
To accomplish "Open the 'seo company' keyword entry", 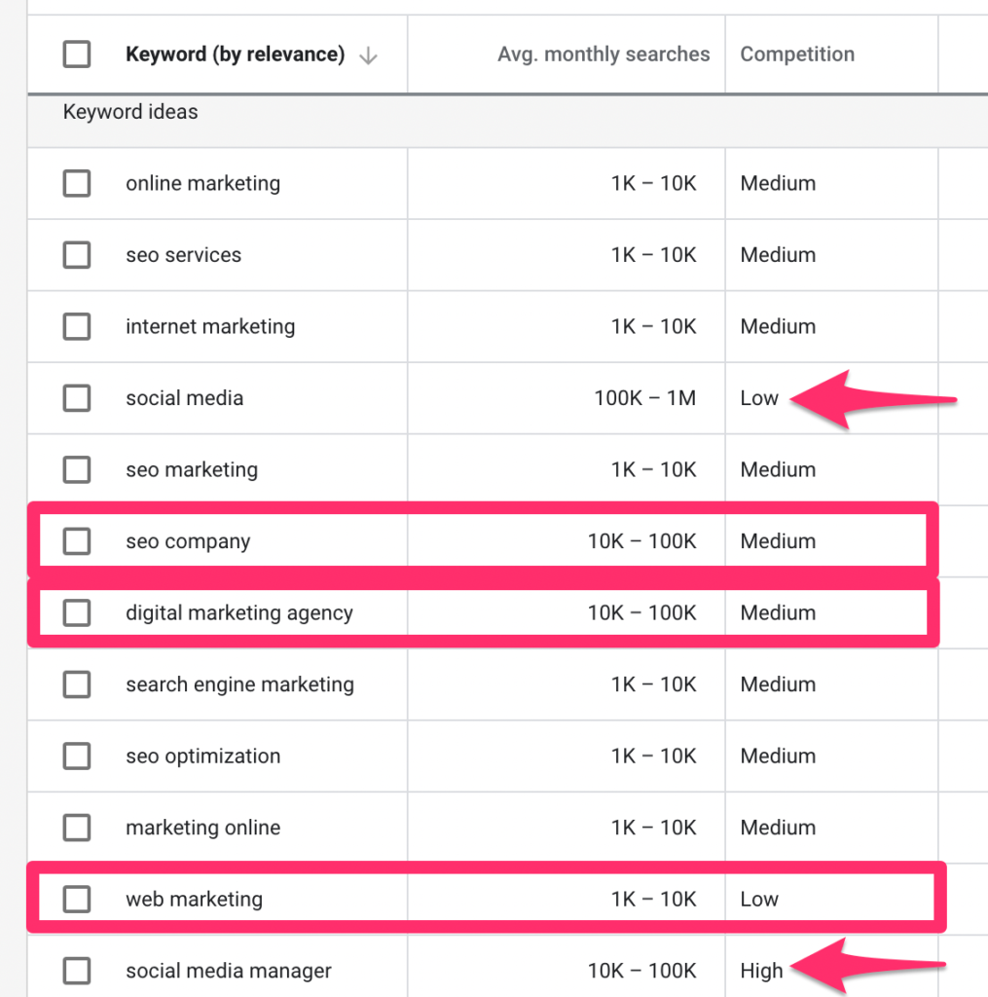I will click(187, 541).
